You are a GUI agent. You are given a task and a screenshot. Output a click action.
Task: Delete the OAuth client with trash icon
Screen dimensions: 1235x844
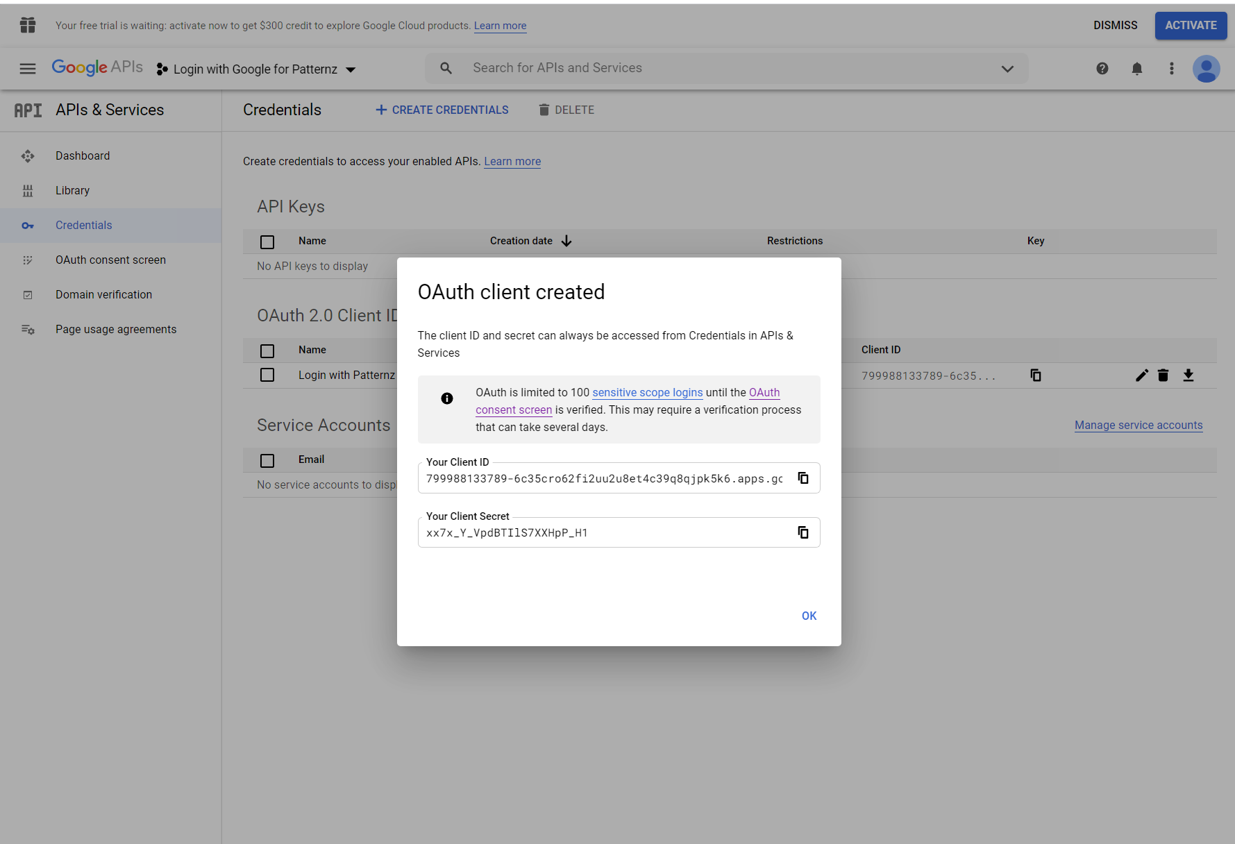tap(1163, 375)
